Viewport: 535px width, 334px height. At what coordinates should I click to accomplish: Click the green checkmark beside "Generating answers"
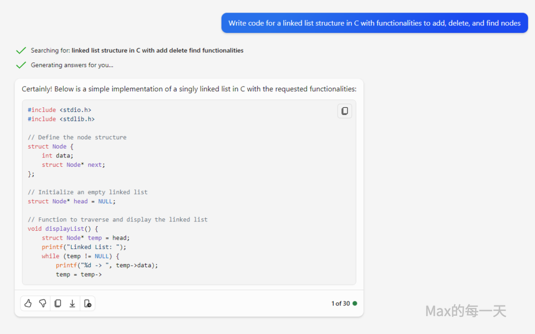[21, 65]
